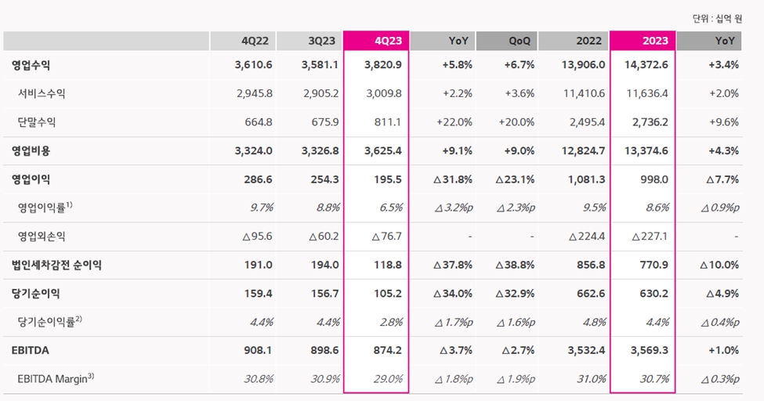Viewport: 764px width, 401px height.
Task: Select the 2023 EBITDA value 3,569.3
Action: 647,351
